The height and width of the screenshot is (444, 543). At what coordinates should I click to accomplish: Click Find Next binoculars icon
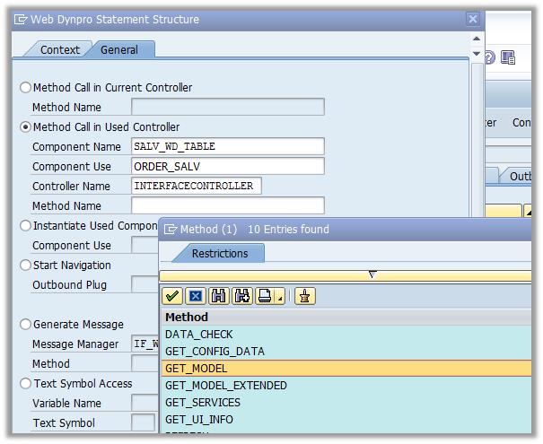241,296
